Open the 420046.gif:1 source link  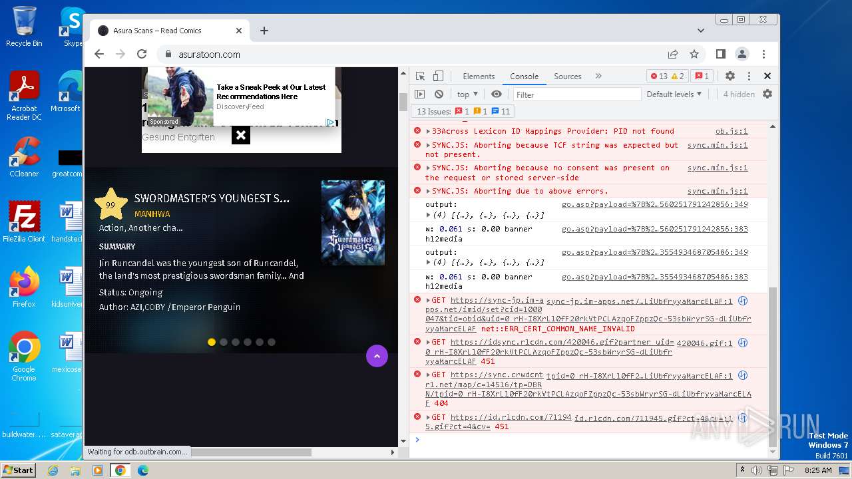coord(704,343)
